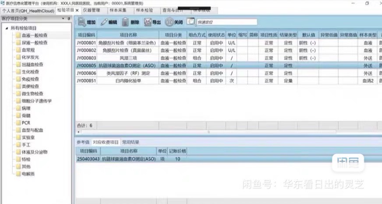Viewport: 382px width, 204px height.
Task: Switch to the 个人首页(QH_HealthCloud) tab
Action: (28, 11)
